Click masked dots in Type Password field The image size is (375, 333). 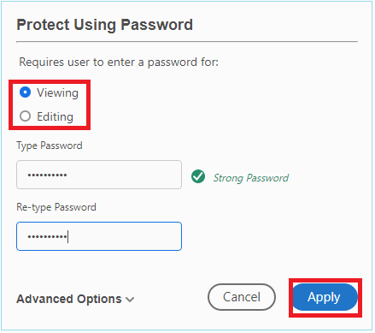pyautogui.click(x=47, y=175)
